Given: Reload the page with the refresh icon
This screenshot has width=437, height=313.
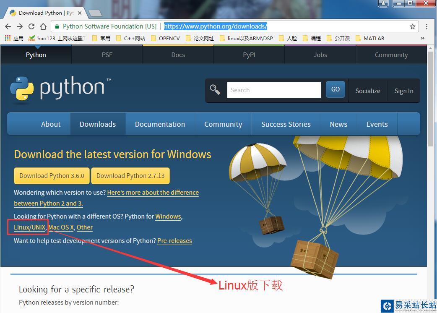Looking at the screenshot, I should click(x=31, y=26).
